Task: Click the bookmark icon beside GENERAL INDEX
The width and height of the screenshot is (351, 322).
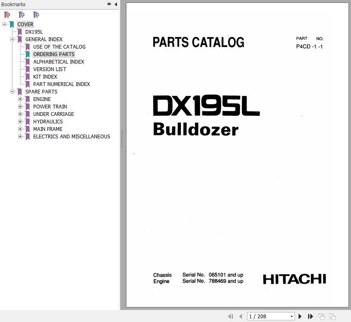Action: point(20,39)
